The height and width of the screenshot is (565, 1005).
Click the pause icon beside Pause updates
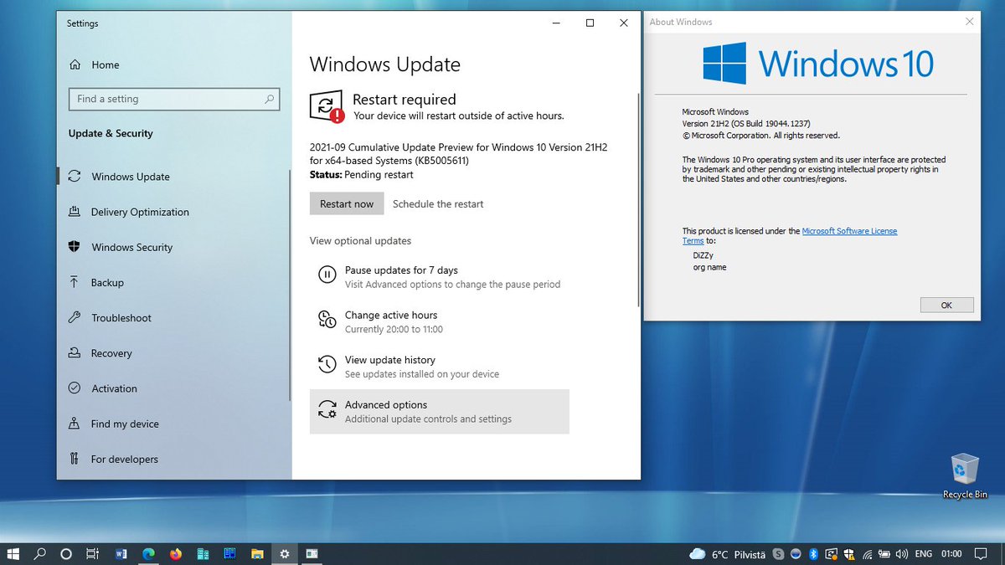coord(327,275)
